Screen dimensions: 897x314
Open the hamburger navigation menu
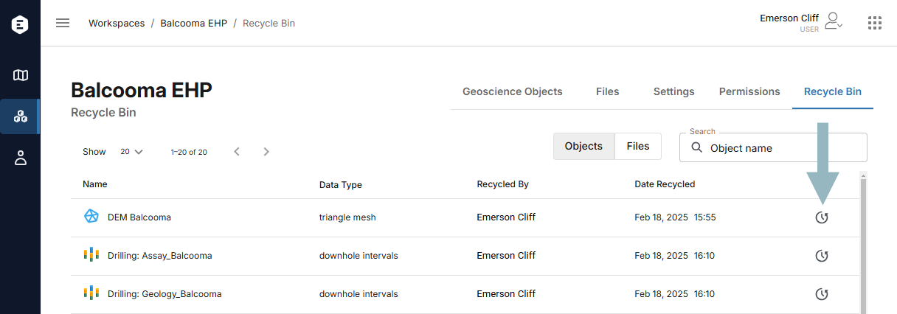(x=63, y=23)
